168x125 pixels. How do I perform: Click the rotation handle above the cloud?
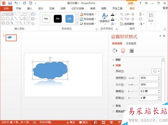(x=50, y=58)
